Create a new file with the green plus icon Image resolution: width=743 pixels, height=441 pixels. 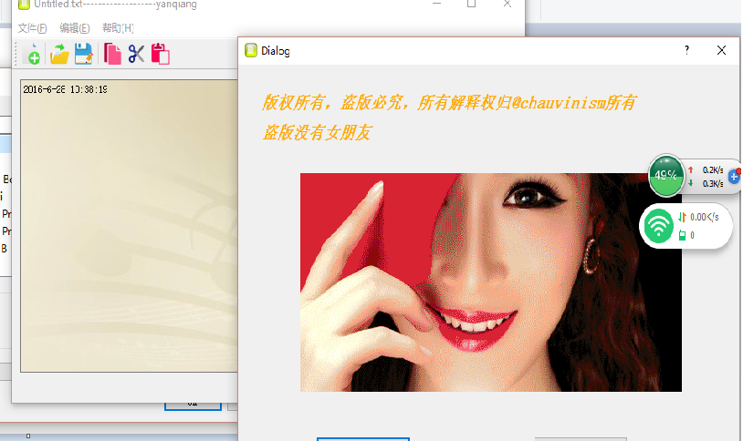click(33, 54)
